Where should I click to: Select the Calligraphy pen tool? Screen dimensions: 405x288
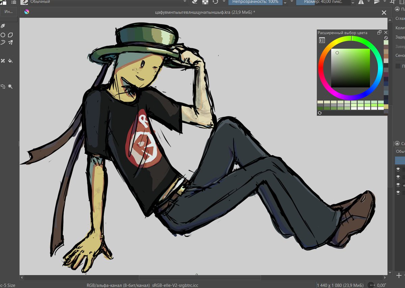pyautogui.click(x=3, y=26)
